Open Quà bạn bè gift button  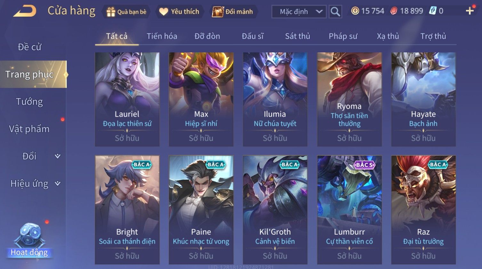[126, 12]
